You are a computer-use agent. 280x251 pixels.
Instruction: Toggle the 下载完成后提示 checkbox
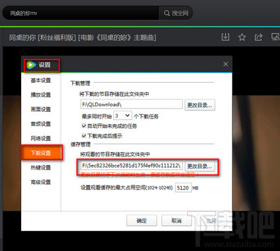coord(84,136)
